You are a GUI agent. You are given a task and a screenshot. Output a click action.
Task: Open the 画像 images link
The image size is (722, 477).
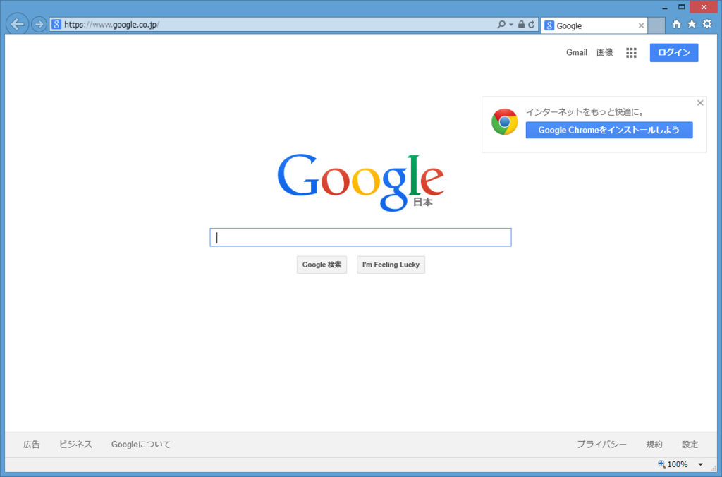pyautogui.click(x=604, y=52)
